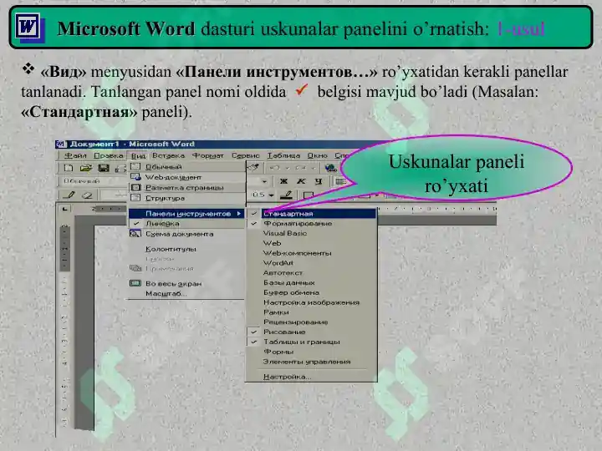
Task: Enable the Автотекст toolbar
Action: click(x=311, y=272)
